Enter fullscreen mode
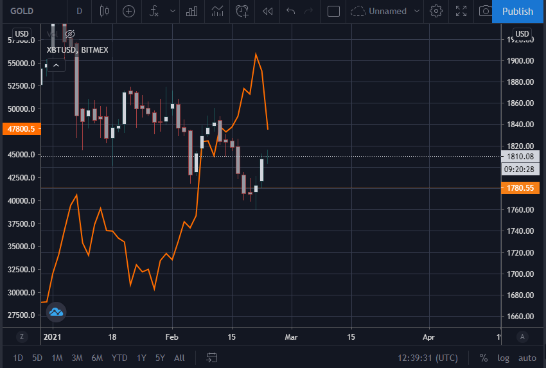 pos(461,11)
